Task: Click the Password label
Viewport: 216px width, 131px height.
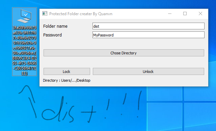Action: [x=52, y=35]
